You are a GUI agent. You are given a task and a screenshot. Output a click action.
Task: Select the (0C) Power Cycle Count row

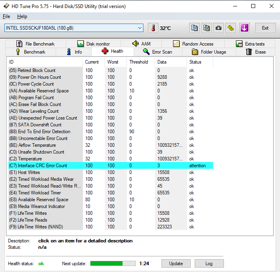tap(111, 84)
